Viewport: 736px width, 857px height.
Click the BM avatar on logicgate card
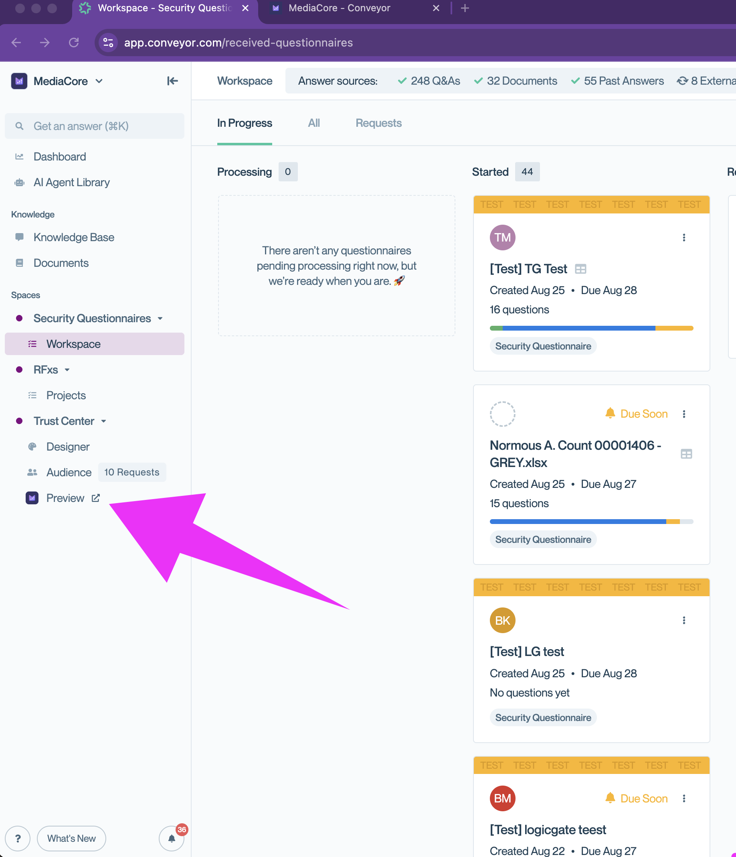[503, 799]
